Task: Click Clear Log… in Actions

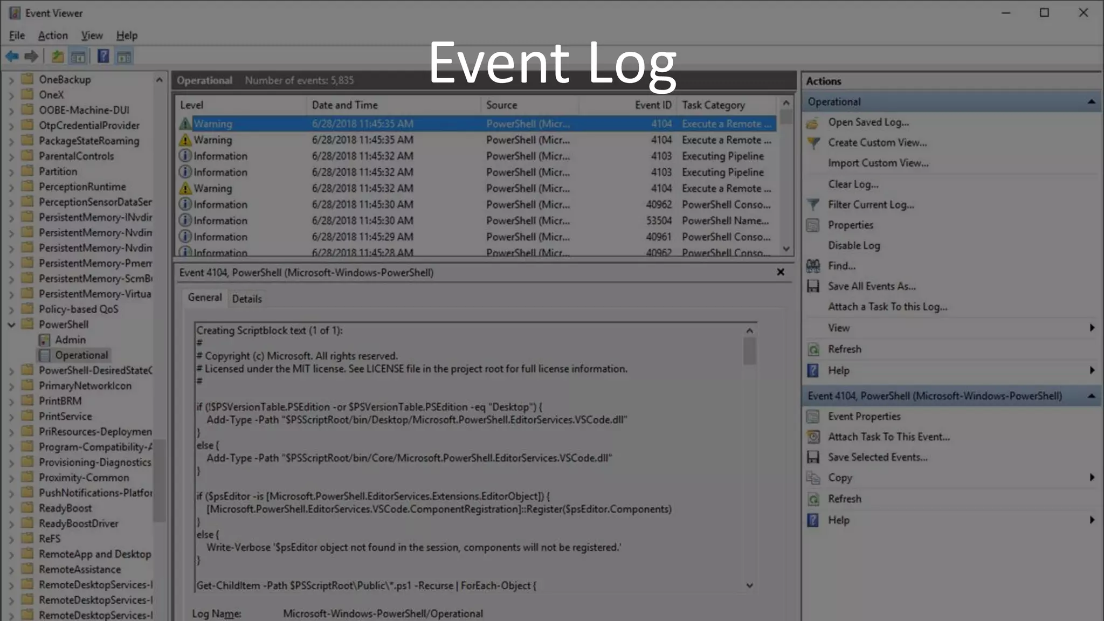Action: [853, 184]
